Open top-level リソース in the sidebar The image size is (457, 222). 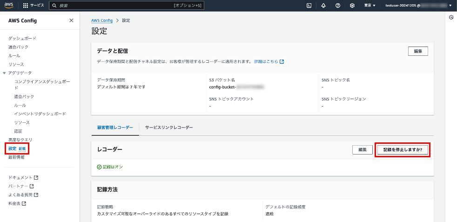[x=16, y=64]
